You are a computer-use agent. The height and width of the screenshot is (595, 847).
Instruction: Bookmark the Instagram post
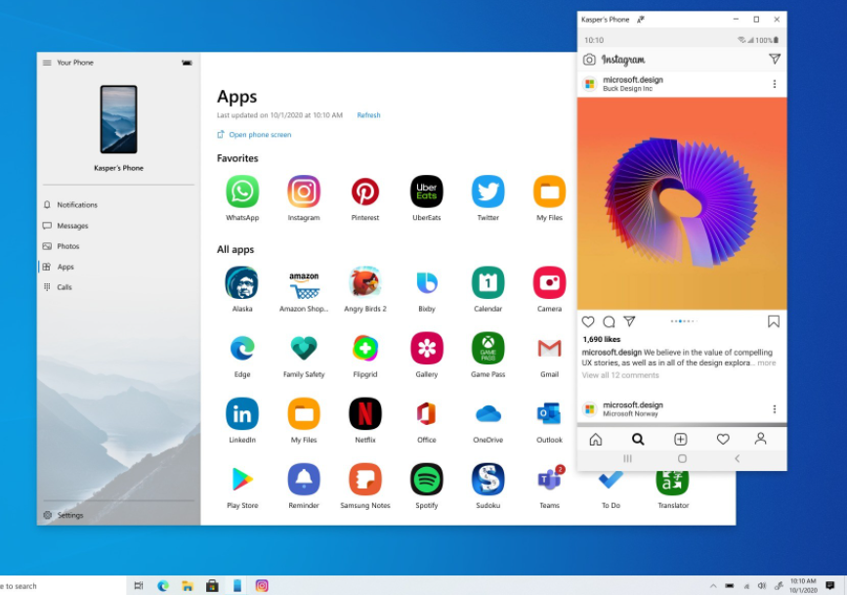pyautogui.click(x=773, y=322)
